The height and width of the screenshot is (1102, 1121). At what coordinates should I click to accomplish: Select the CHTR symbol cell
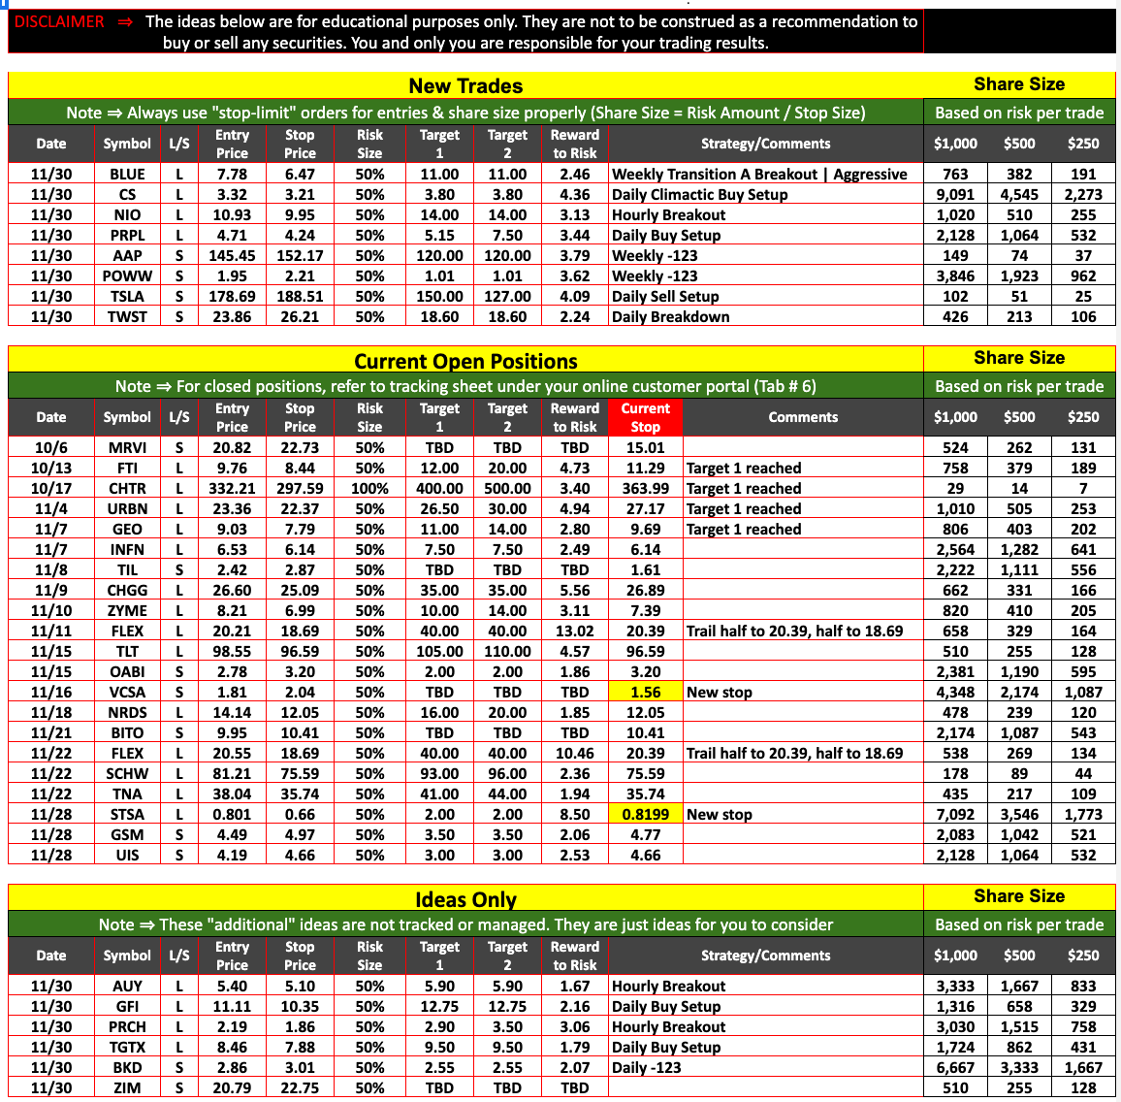tap(127, 489)
